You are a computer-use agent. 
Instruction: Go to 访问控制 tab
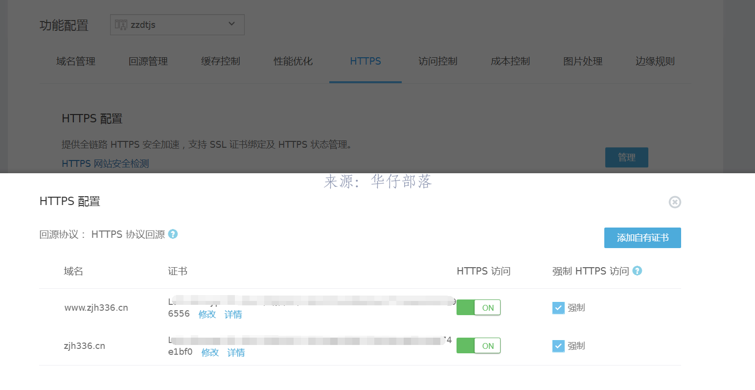pyautogui.click(x=438, y=61)
